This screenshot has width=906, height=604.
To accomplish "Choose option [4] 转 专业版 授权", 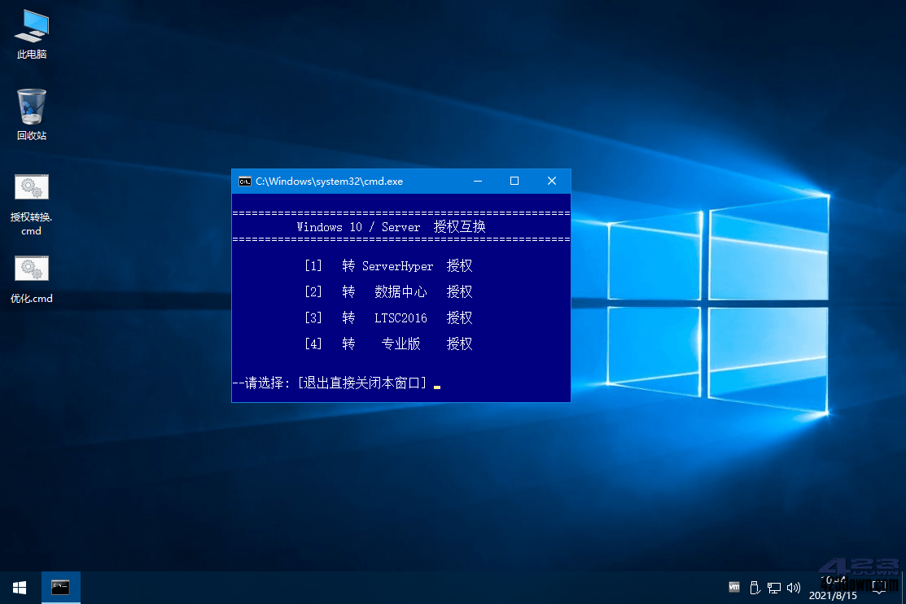I will point(388,344).
